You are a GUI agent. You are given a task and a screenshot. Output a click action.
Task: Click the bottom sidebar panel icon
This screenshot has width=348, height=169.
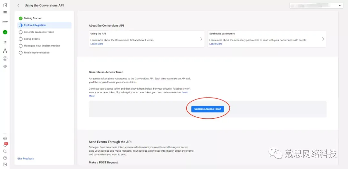[x=5, y=165]
